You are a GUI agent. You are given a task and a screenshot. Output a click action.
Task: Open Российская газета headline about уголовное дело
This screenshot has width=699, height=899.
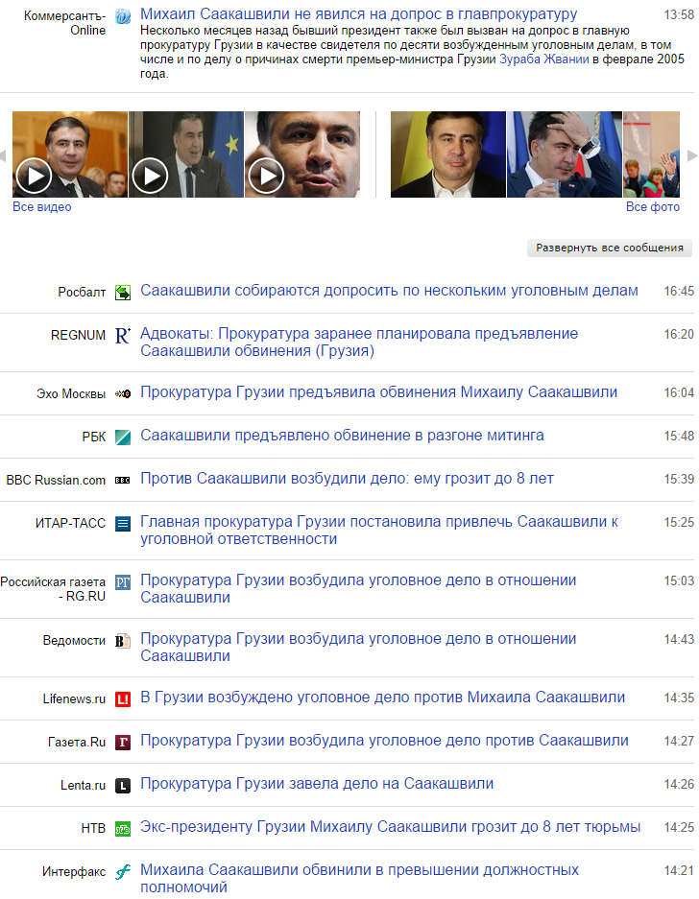pyautogui.click(x=358, y=588)
